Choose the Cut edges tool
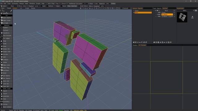This screenshot has width=198, height=111. pyautogui.click(x=6, y=38)
